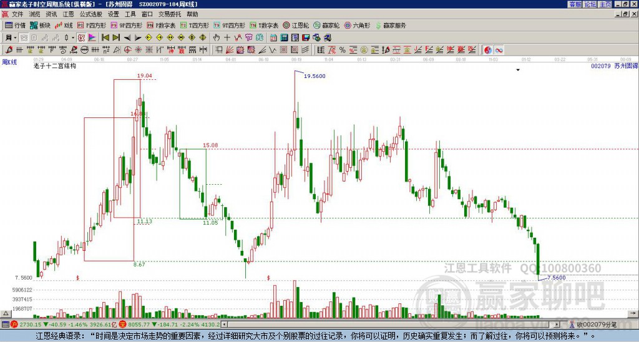Click the 板块 sector toolbar button

point(41,25)
